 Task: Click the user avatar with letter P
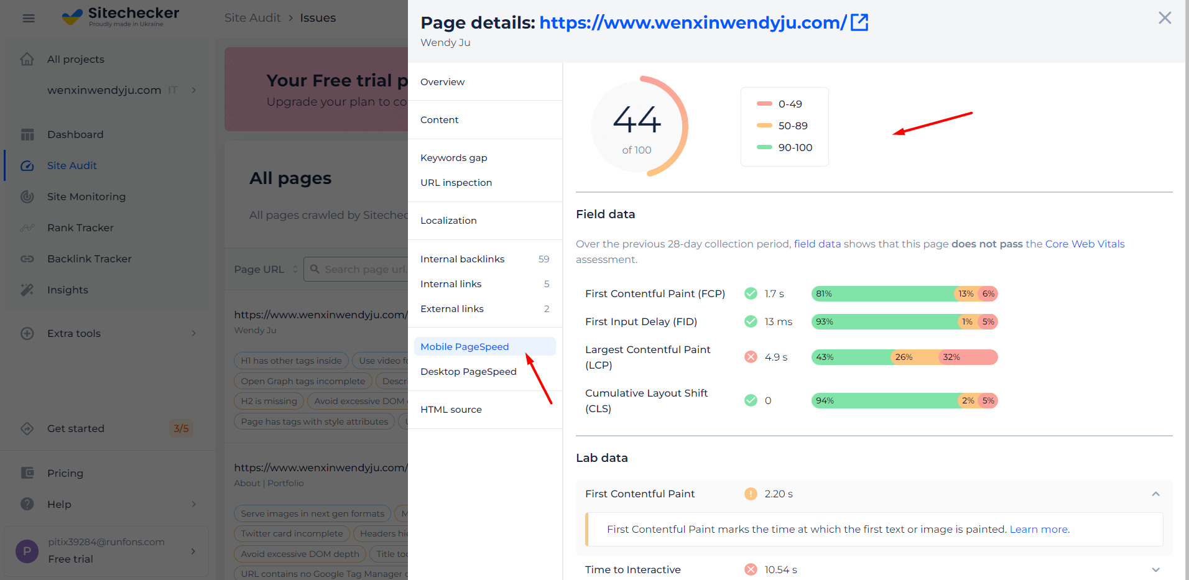[27, 551]
